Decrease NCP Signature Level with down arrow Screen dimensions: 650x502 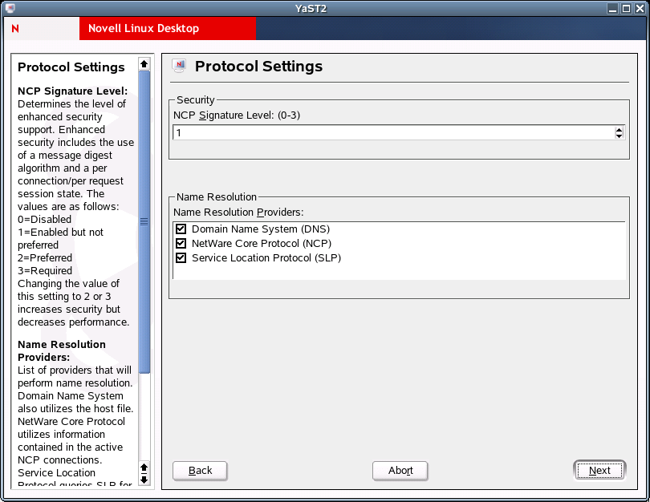coord(619,136)
